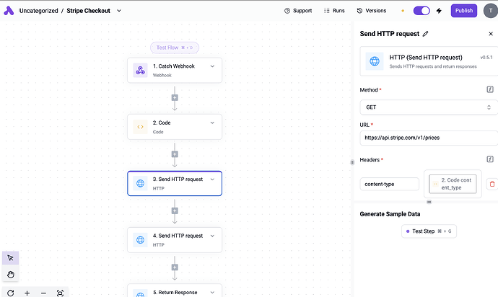Click the URL input field
This screenshot has height=297, width=498.
428,136
